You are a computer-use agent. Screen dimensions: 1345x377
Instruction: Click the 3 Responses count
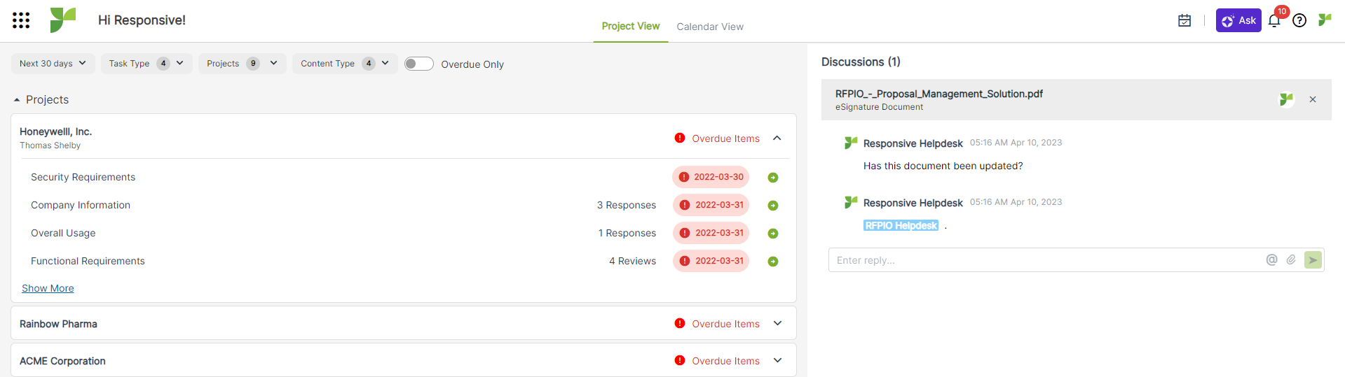[x=627, y=205]
